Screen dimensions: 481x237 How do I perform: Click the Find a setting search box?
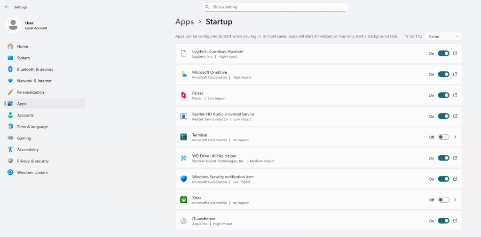tap(275, 7)
